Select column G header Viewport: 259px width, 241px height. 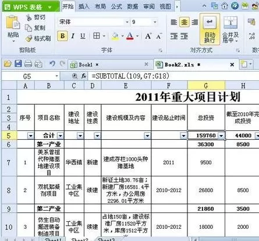(206, 86)
